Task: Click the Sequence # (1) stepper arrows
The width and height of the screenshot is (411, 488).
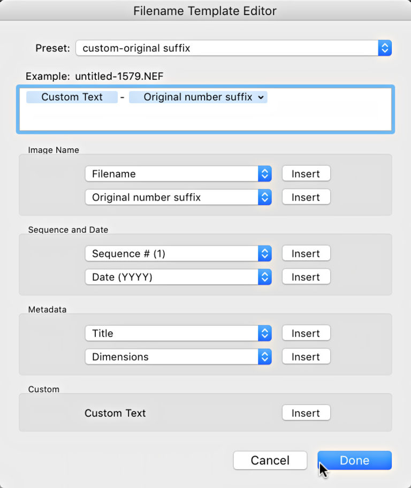Action: (x=265, y=253)
